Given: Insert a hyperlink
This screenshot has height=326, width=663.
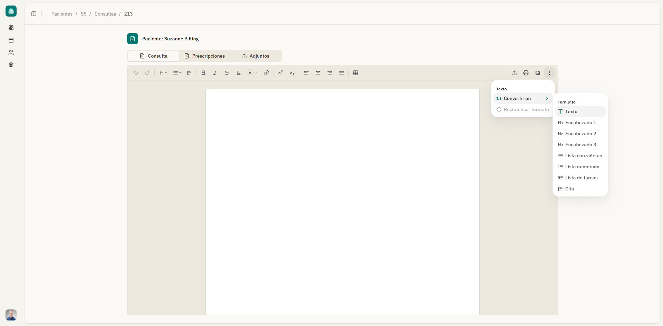Looking at the screenshot, I should (x=266, y=73).
